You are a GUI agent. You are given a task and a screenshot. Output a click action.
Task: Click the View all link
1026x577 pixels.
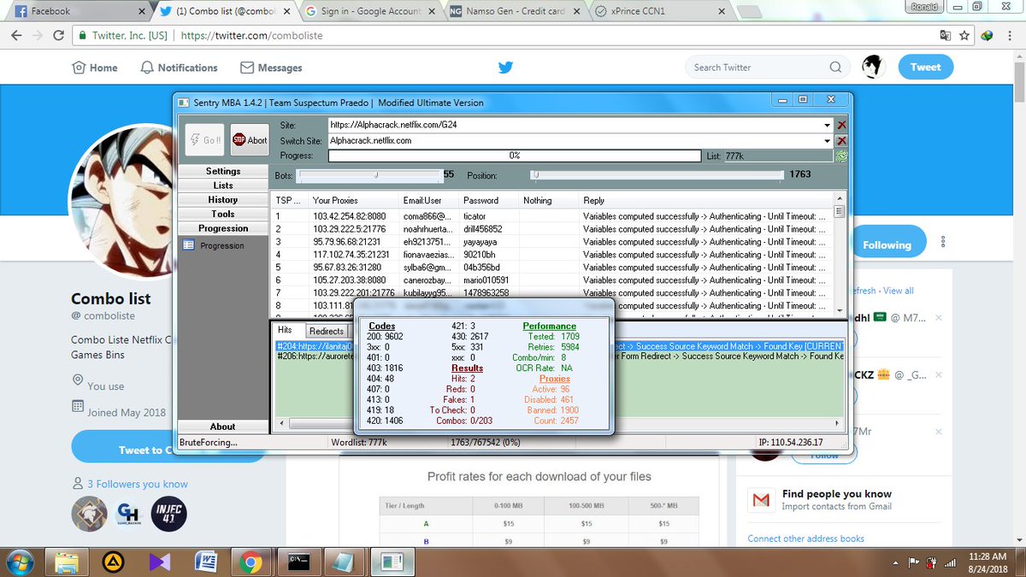[x=899, y=291]
